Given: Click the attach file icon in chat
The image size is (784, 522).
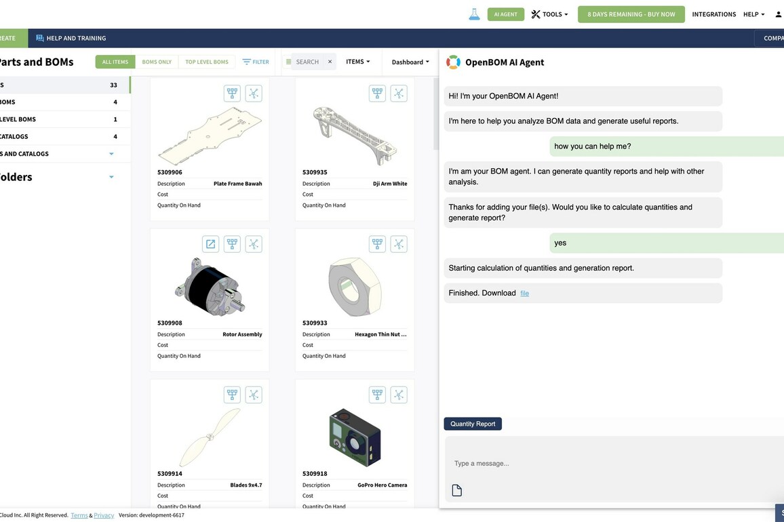Looking at the screenshot, I should [x=456, y=491].
